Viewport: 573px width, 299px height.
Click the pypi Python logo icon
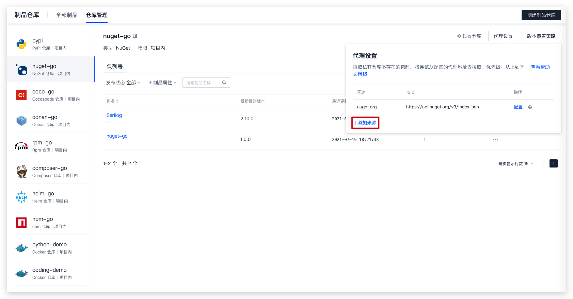(x=21, y=44)
